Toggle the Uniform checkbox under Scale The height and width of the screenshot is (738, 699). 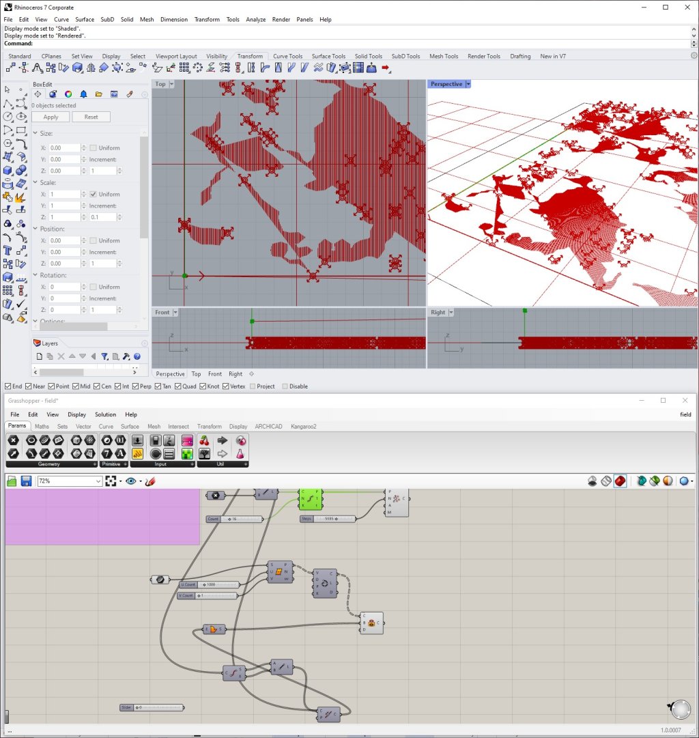pyautogui.click(x=94, y=195)
